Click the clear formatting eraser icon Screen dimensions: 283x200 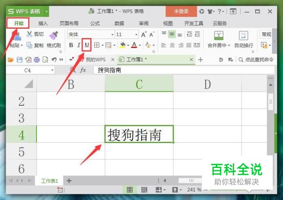click(148, 45)
